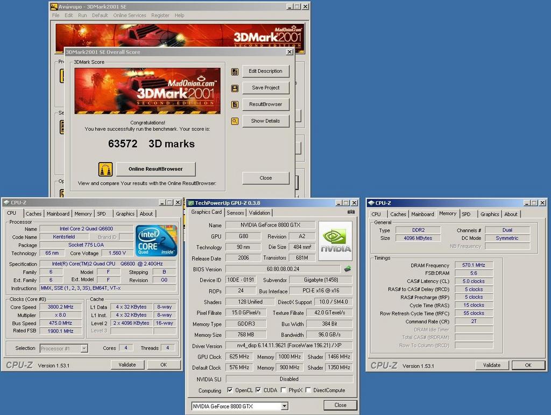Click the BIOS Version field 60.80.08.00.24

[283, 269]
